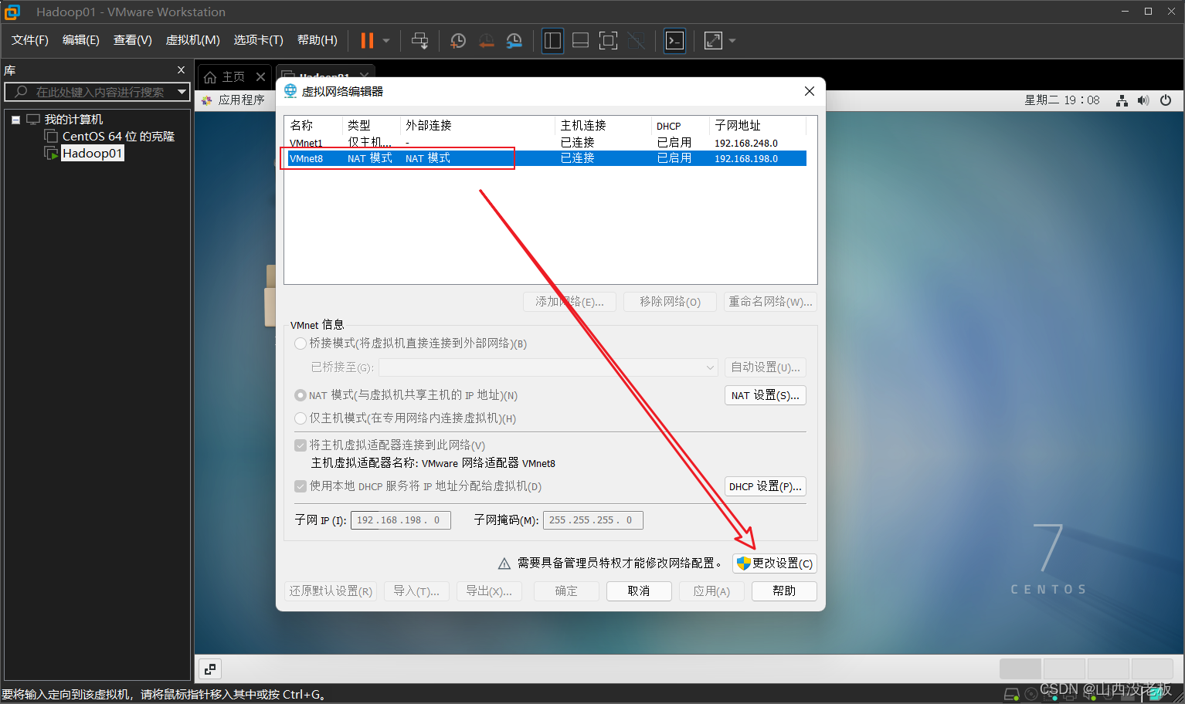Open the stretch options dropdown arrow
The image size is (1185, 704).
pos(732,41)
